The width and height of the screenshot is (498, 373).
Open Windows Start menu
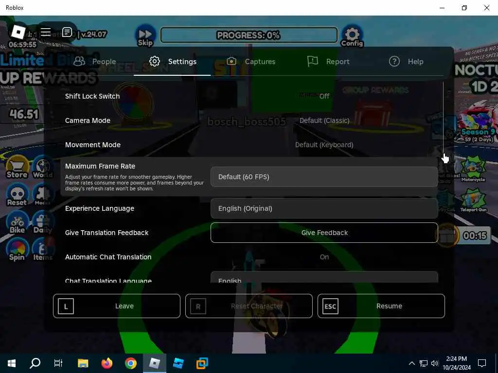(12, 363)
